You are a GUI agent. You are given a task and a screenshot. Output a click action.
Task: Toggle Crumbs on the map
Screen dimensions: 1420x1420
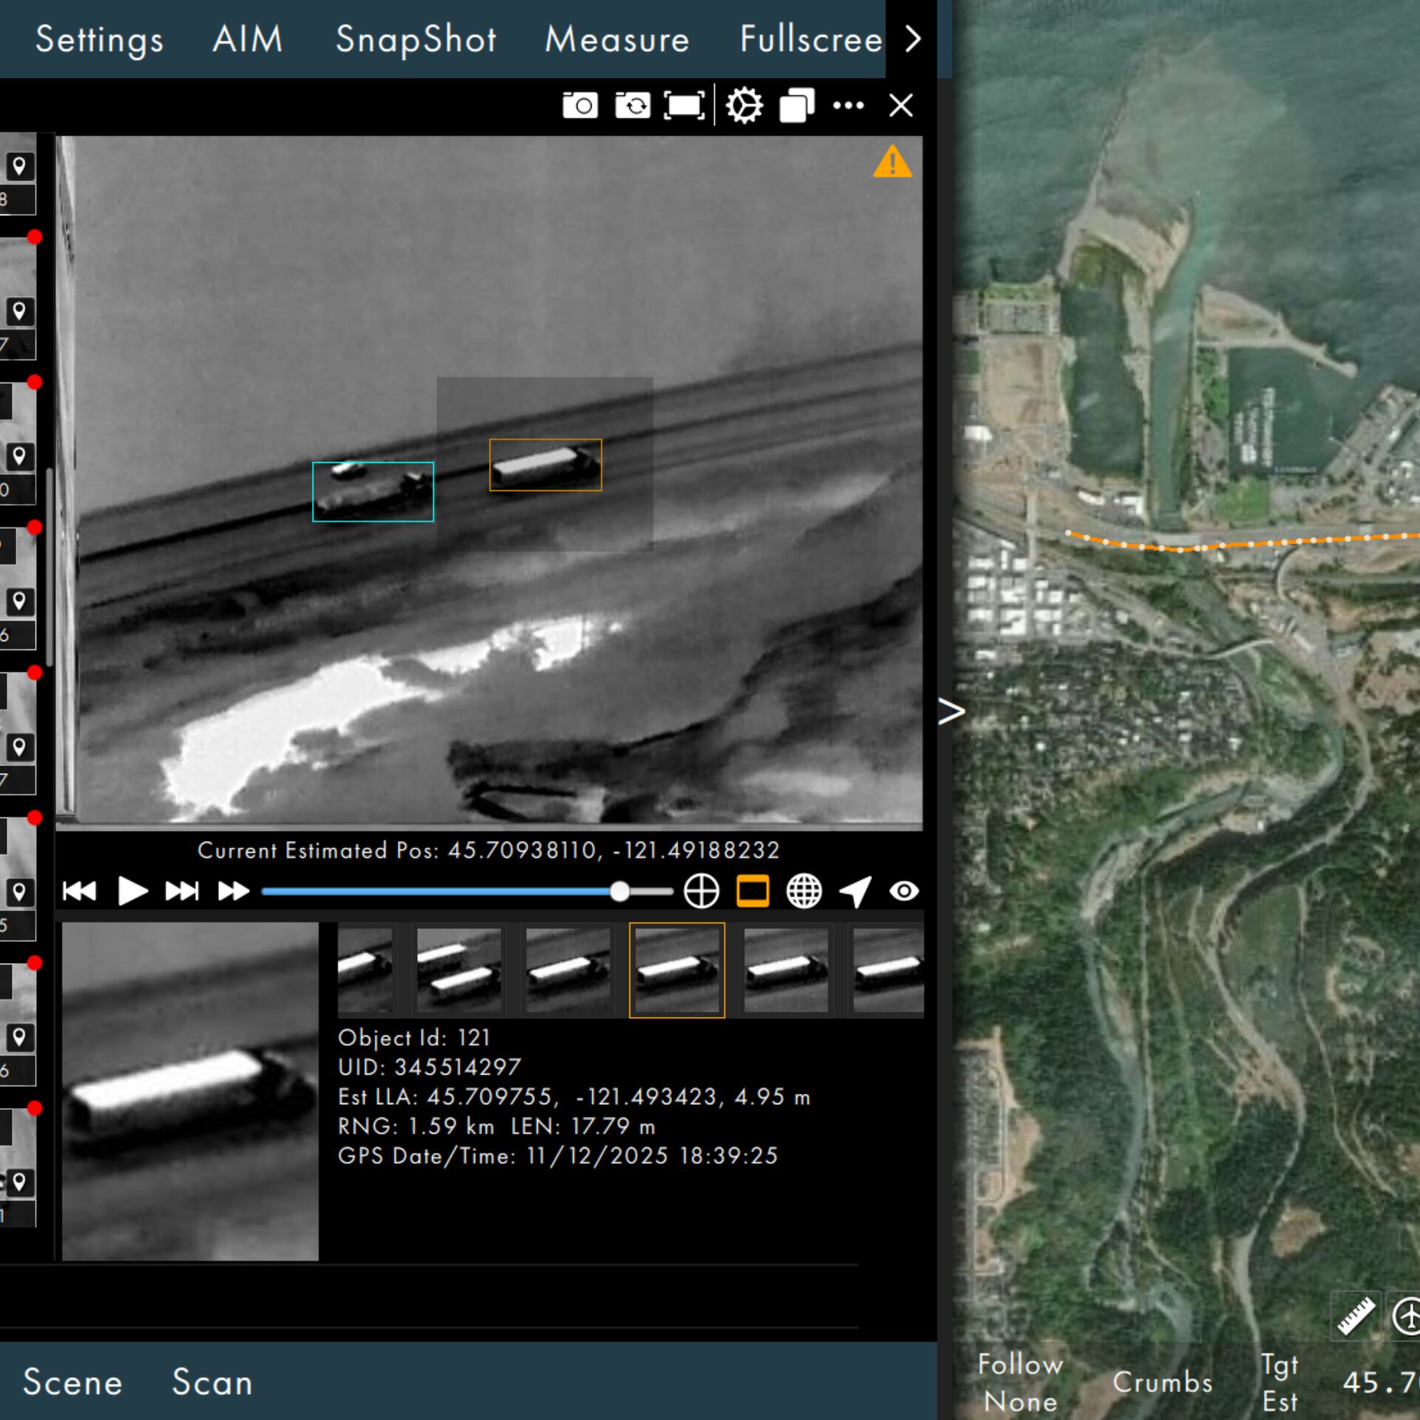[x=1163, y=1383]
